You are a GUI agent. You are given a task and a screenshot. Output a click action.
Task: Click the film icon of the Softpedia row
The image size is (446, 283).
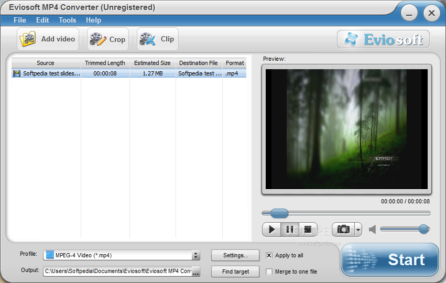click(x=17, y=74)
